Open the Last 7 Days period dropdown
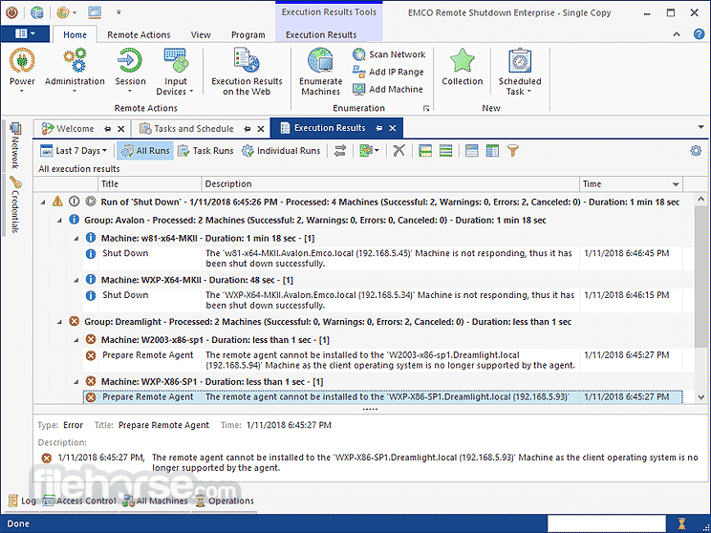 74,151
